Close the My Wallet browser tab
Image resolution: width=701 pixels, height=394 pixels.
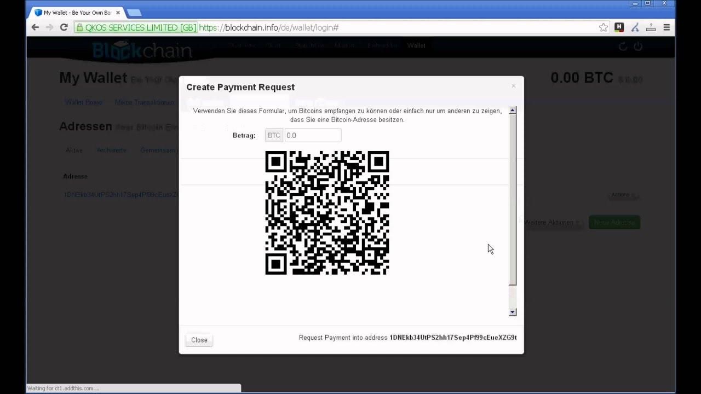[x=118, y=13]
